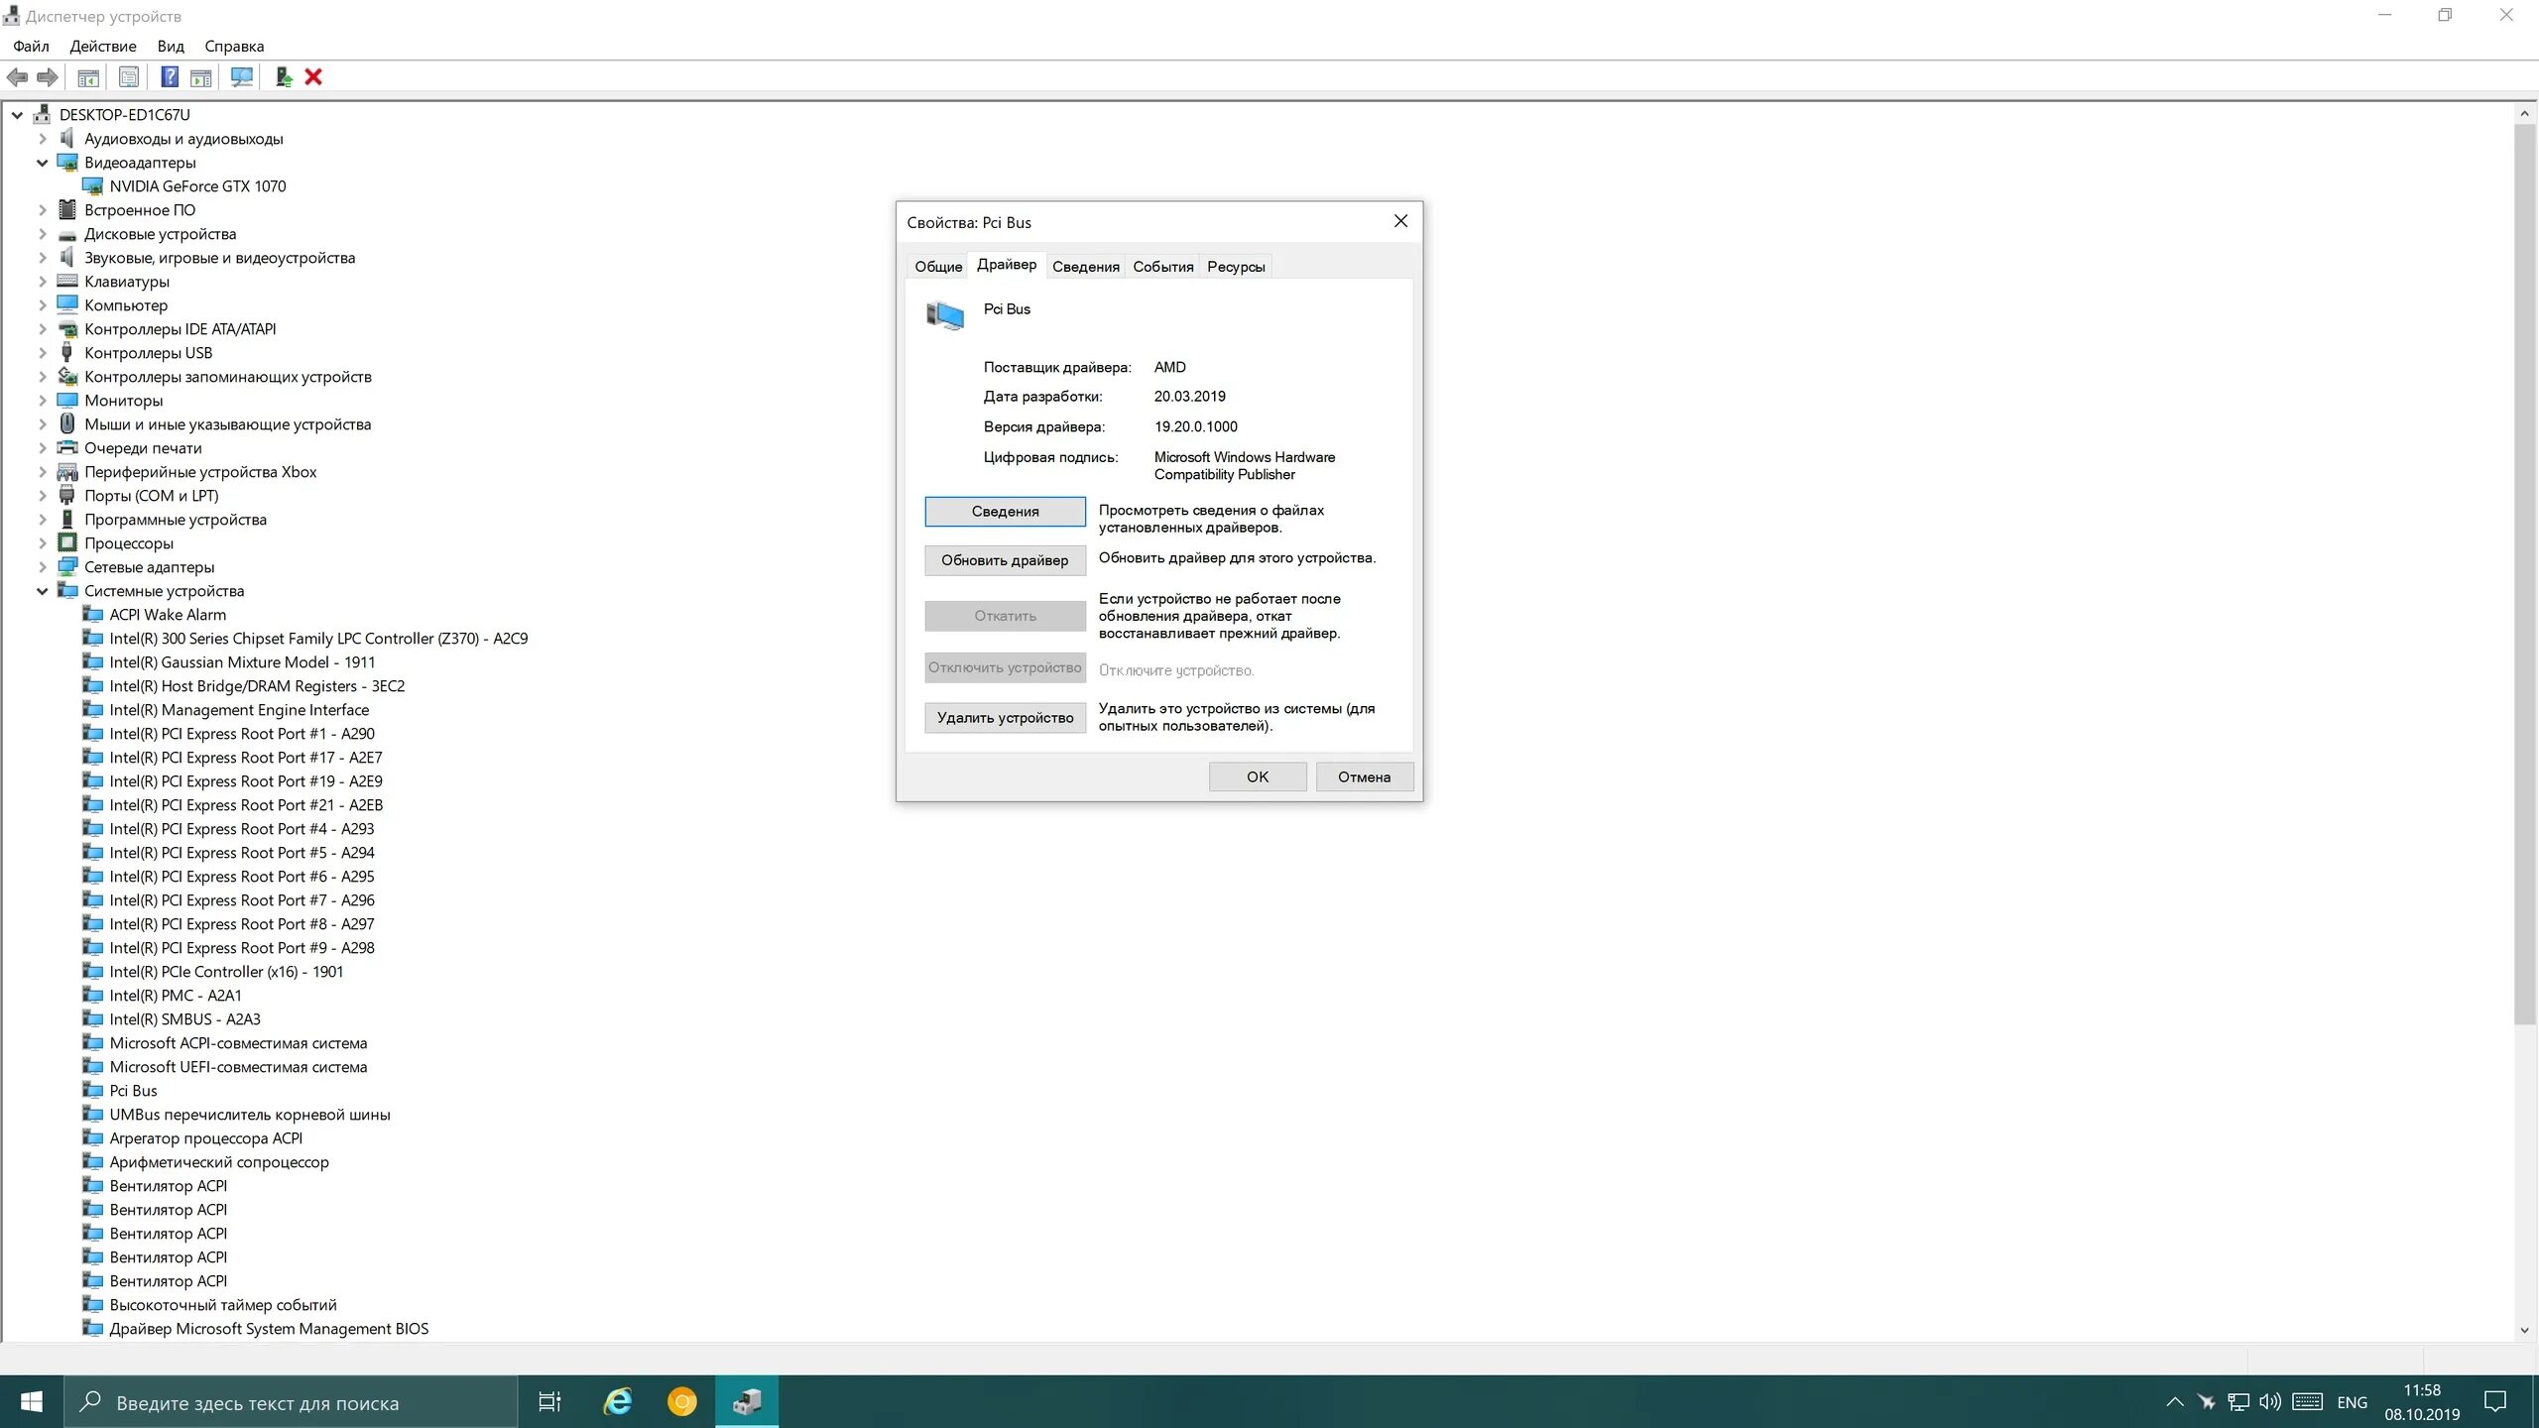Switch to the Ресурсы tab

[1236, 267]
